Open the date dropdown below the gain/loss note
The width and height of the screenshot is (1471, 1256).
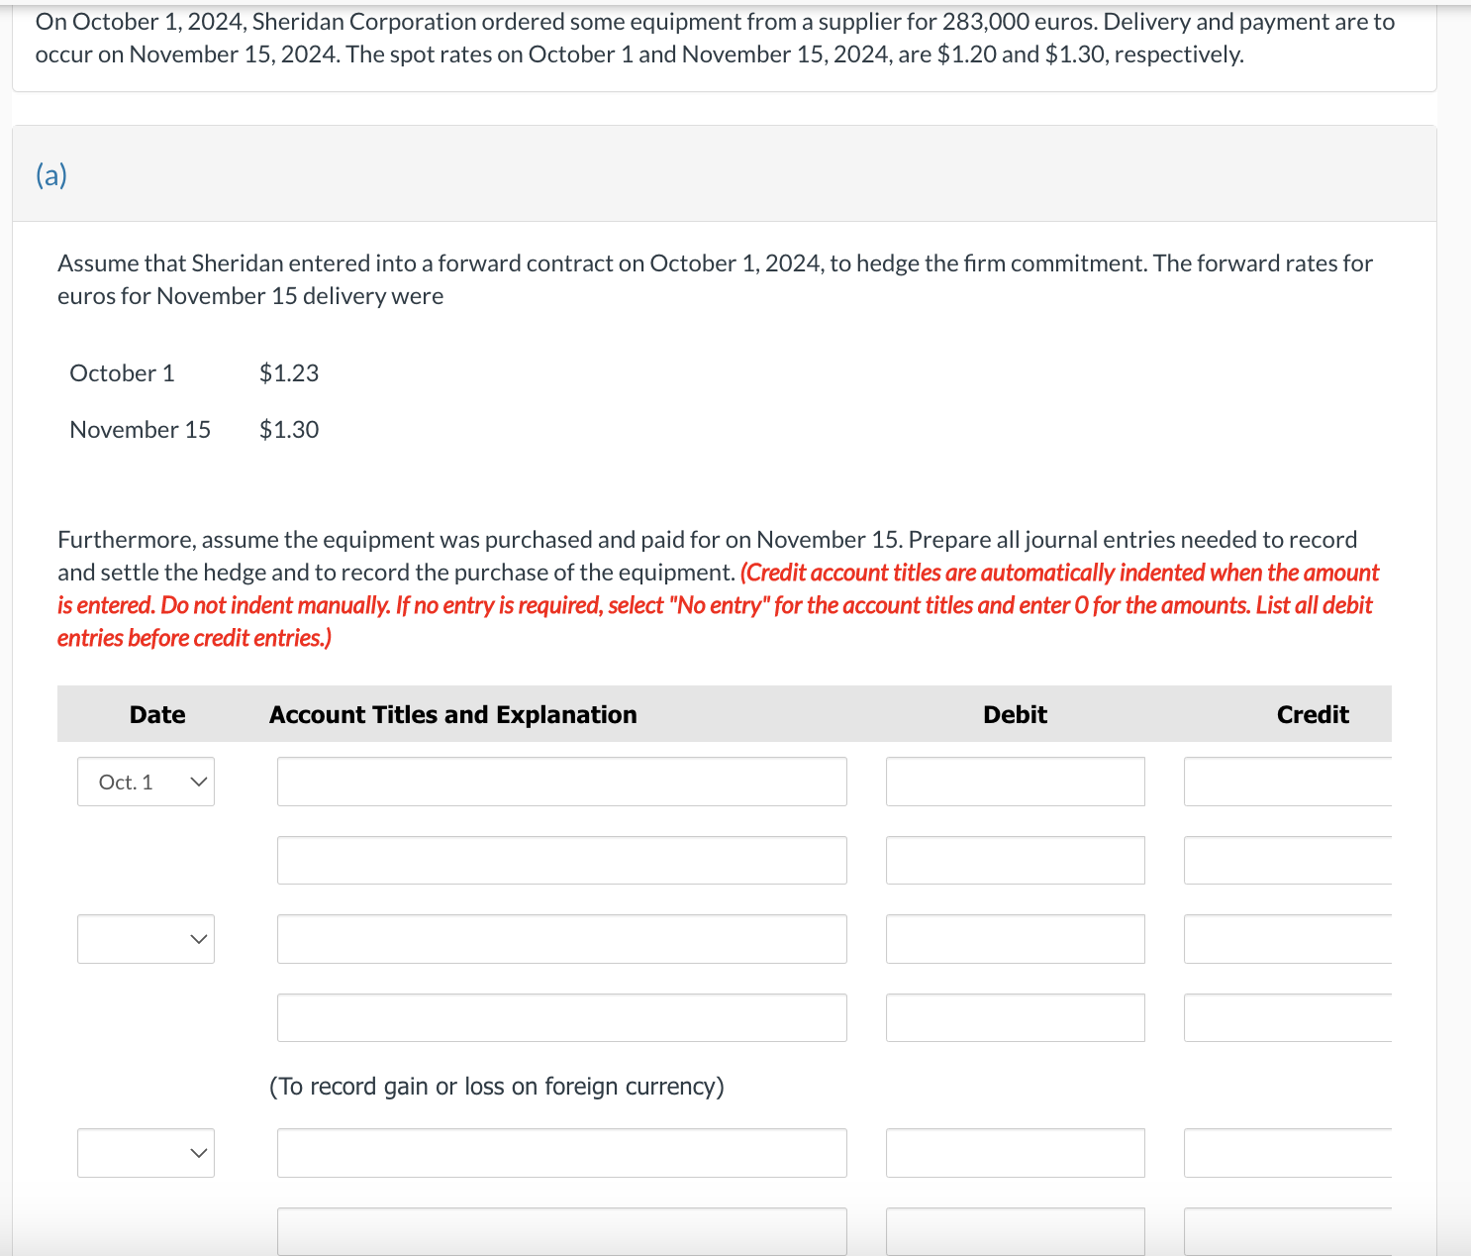click(x=146, y=1153)
